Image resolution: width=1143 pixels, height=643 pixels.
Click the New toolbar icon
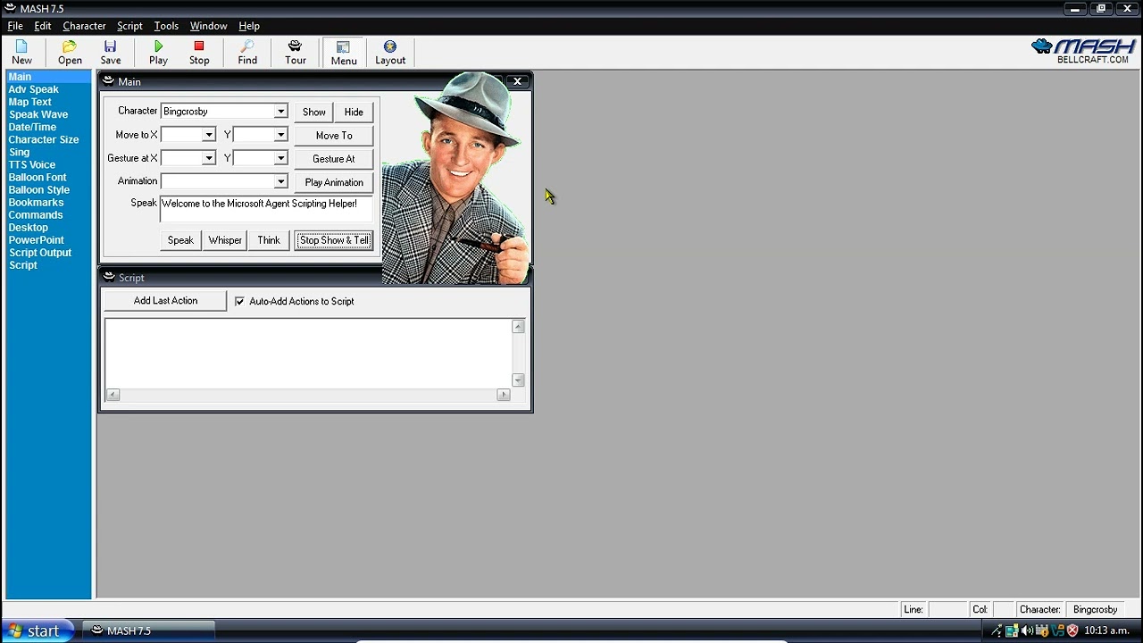[21, 52]
